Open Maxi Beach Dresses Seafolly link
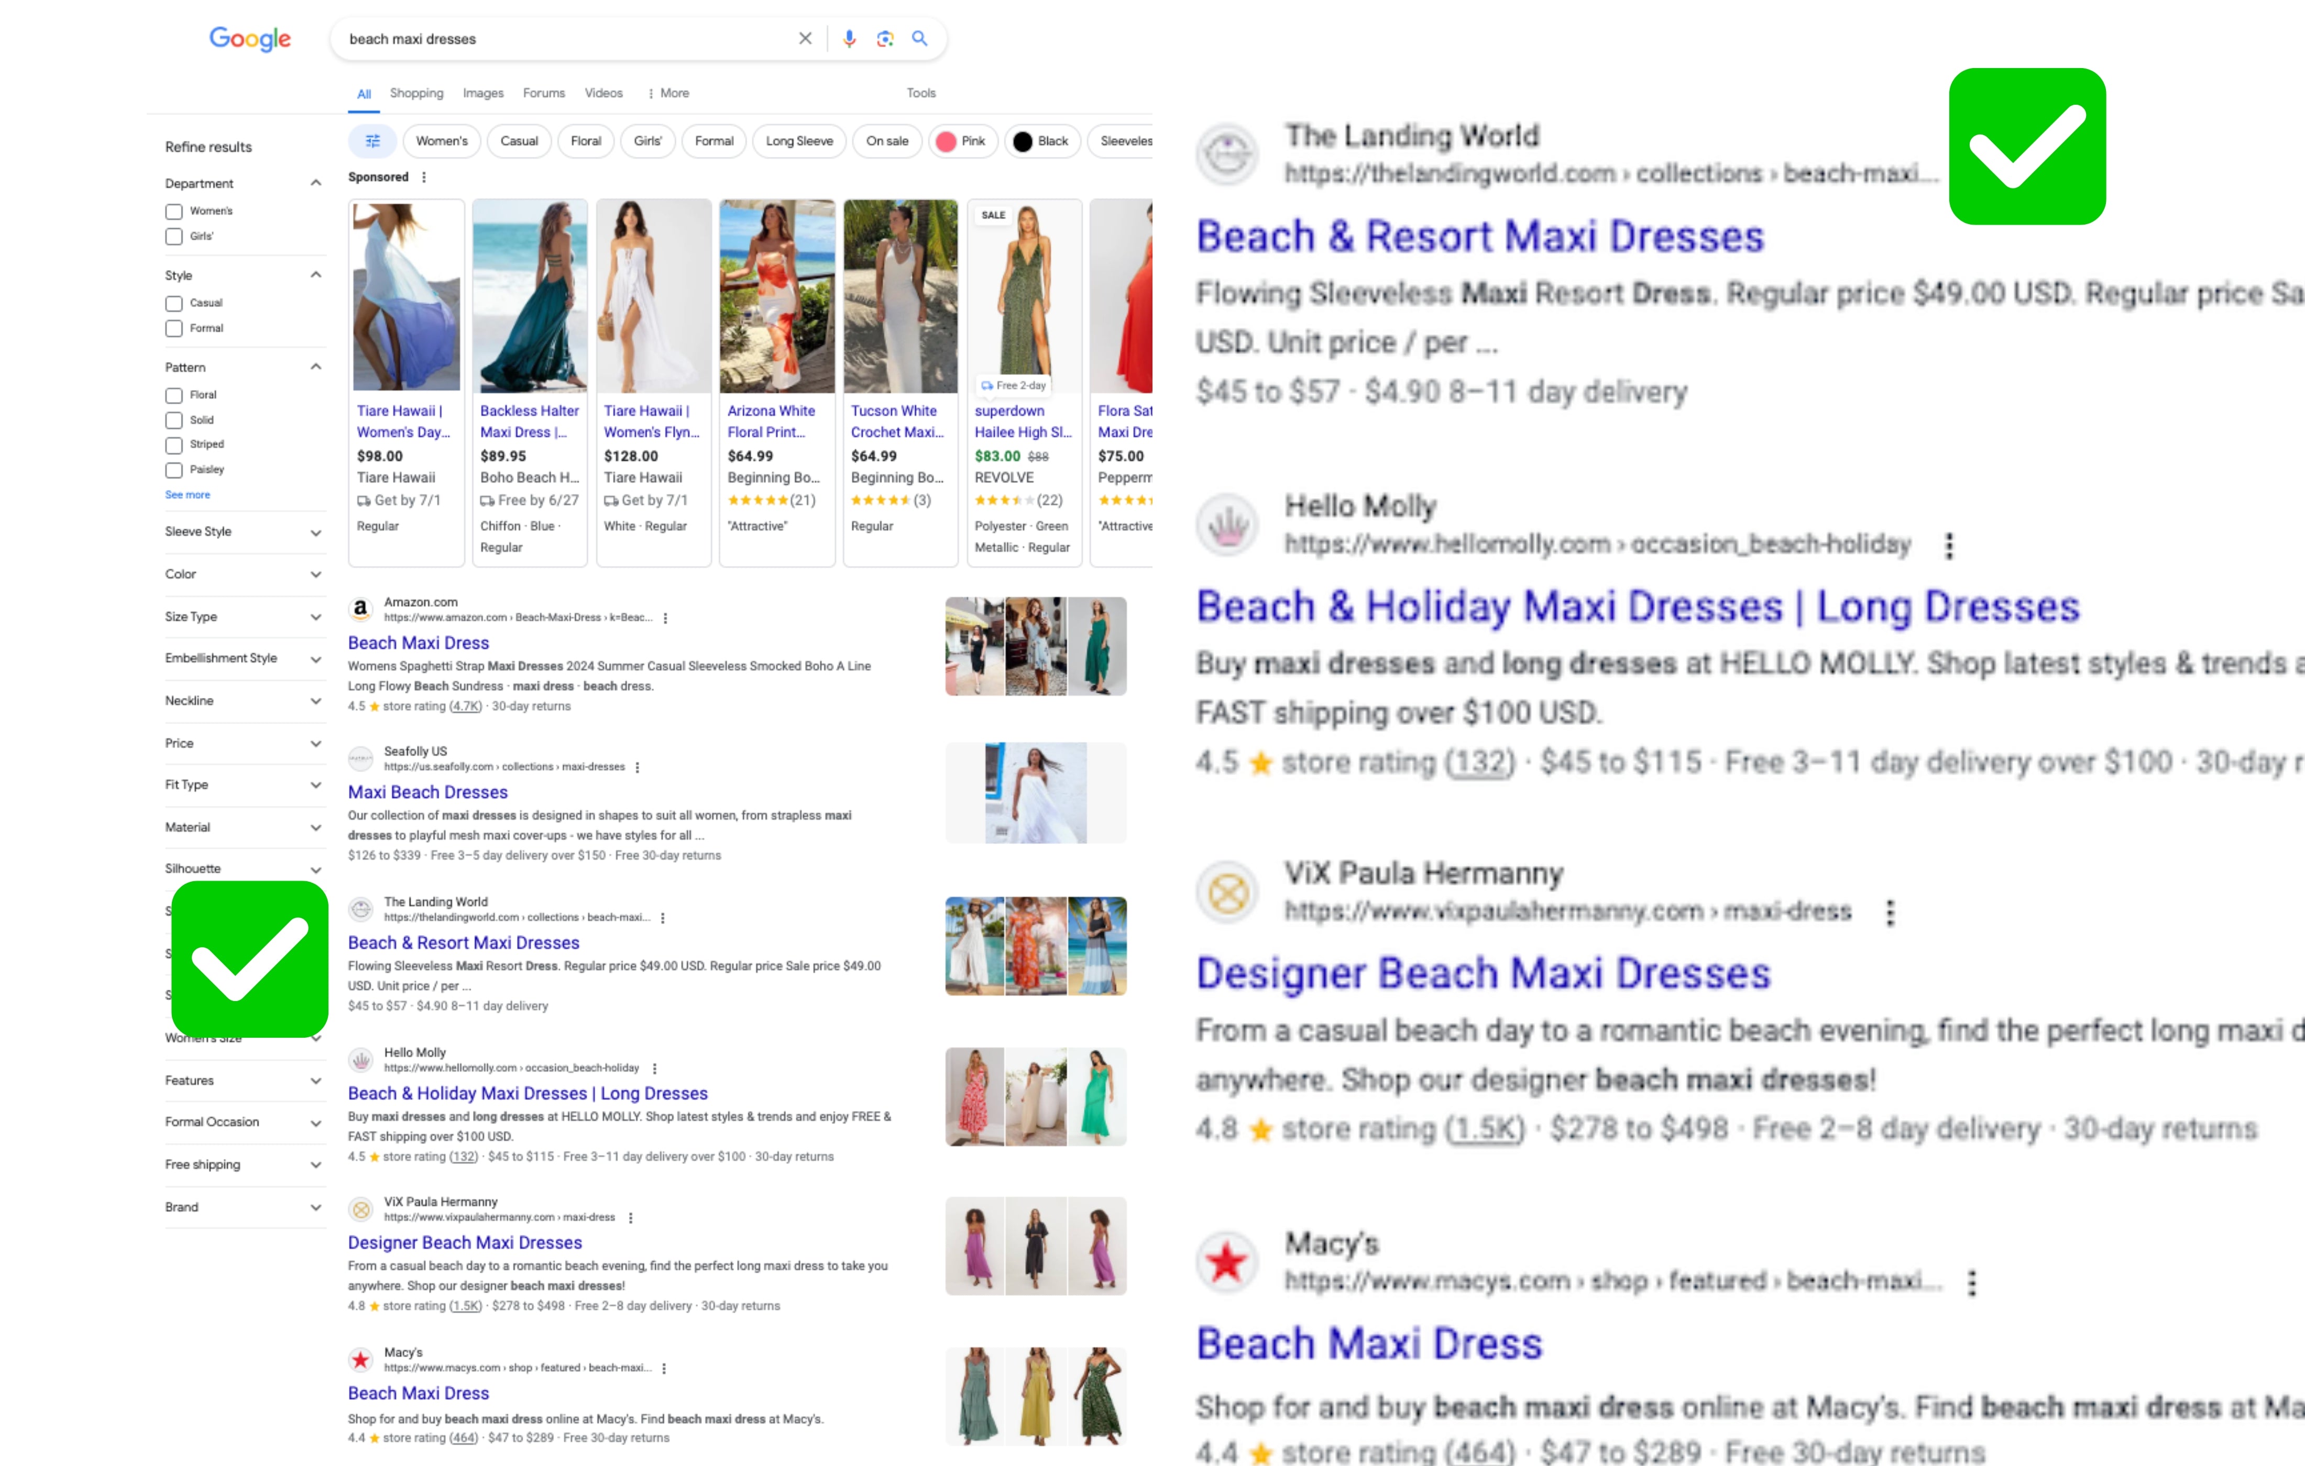2305x1466 pixels. pyautogui.click(x=427, y=792)
